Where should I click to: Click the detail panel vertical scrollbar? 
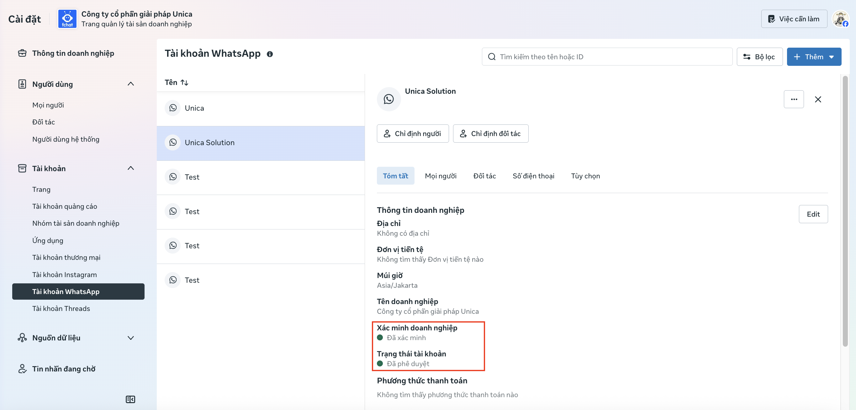point(845,211)
